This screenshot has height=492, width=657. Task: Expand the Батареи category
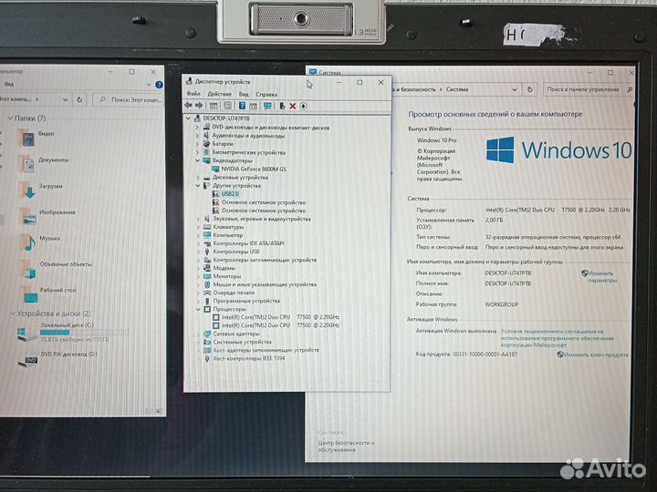click(197, 144)
